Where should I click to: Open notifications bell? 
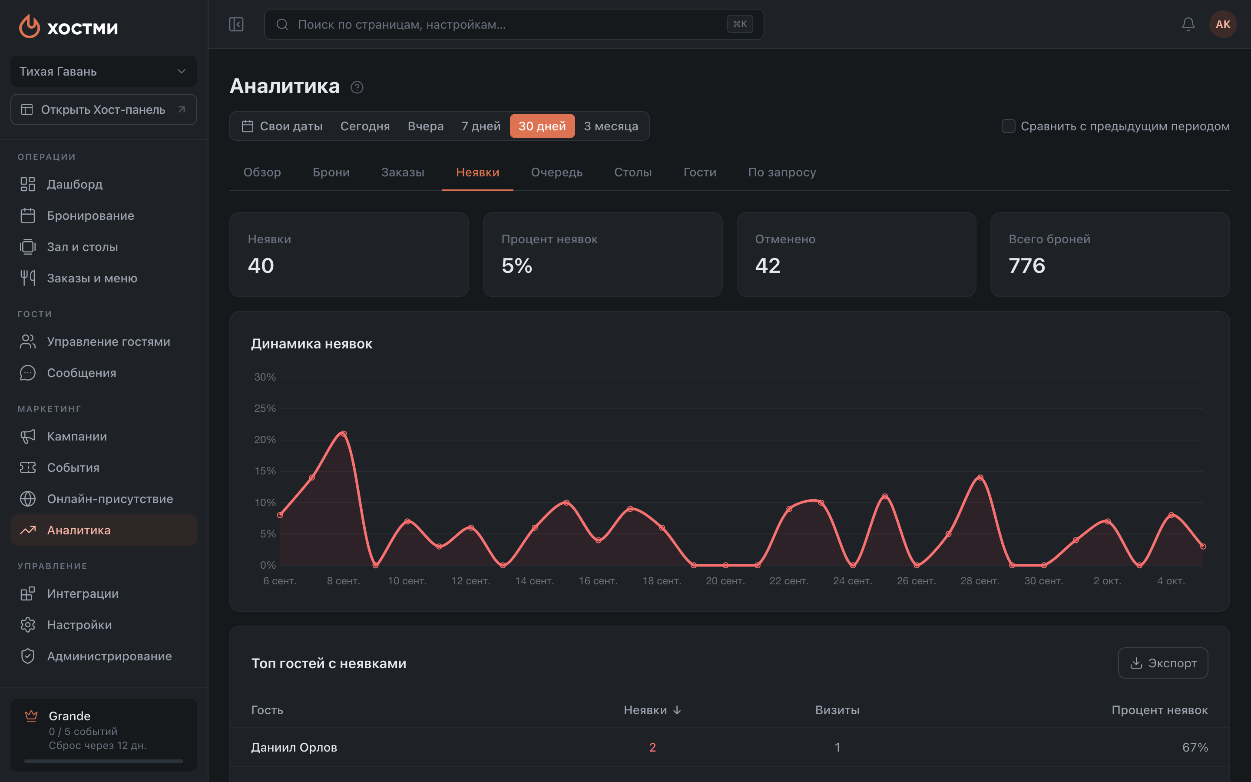coord(1188,24)
